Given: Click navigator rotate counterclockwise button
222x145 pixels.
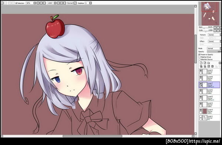Looking at the screenshot, I should tap(215, 31).
